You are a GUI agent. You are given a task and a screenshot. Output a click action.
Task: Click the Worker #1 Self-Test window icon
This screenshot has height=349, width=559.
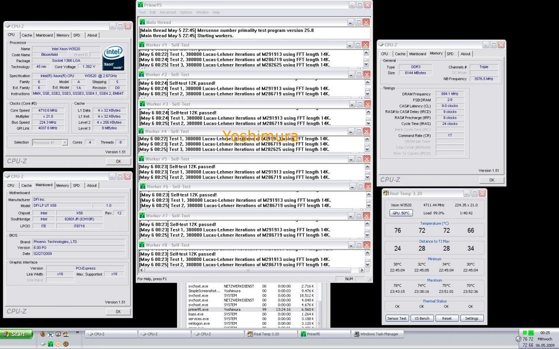[141, 45]
